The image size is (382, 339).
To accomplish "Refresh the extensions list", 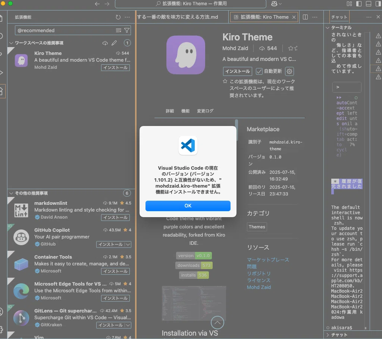I will click(x=118, y=17).
